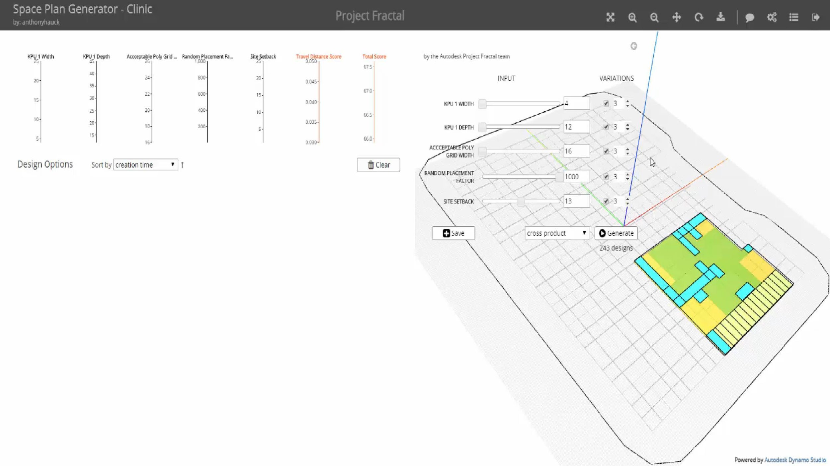Click the Site Setback slider
Screen dimensions: 830x466
(521, 201)
